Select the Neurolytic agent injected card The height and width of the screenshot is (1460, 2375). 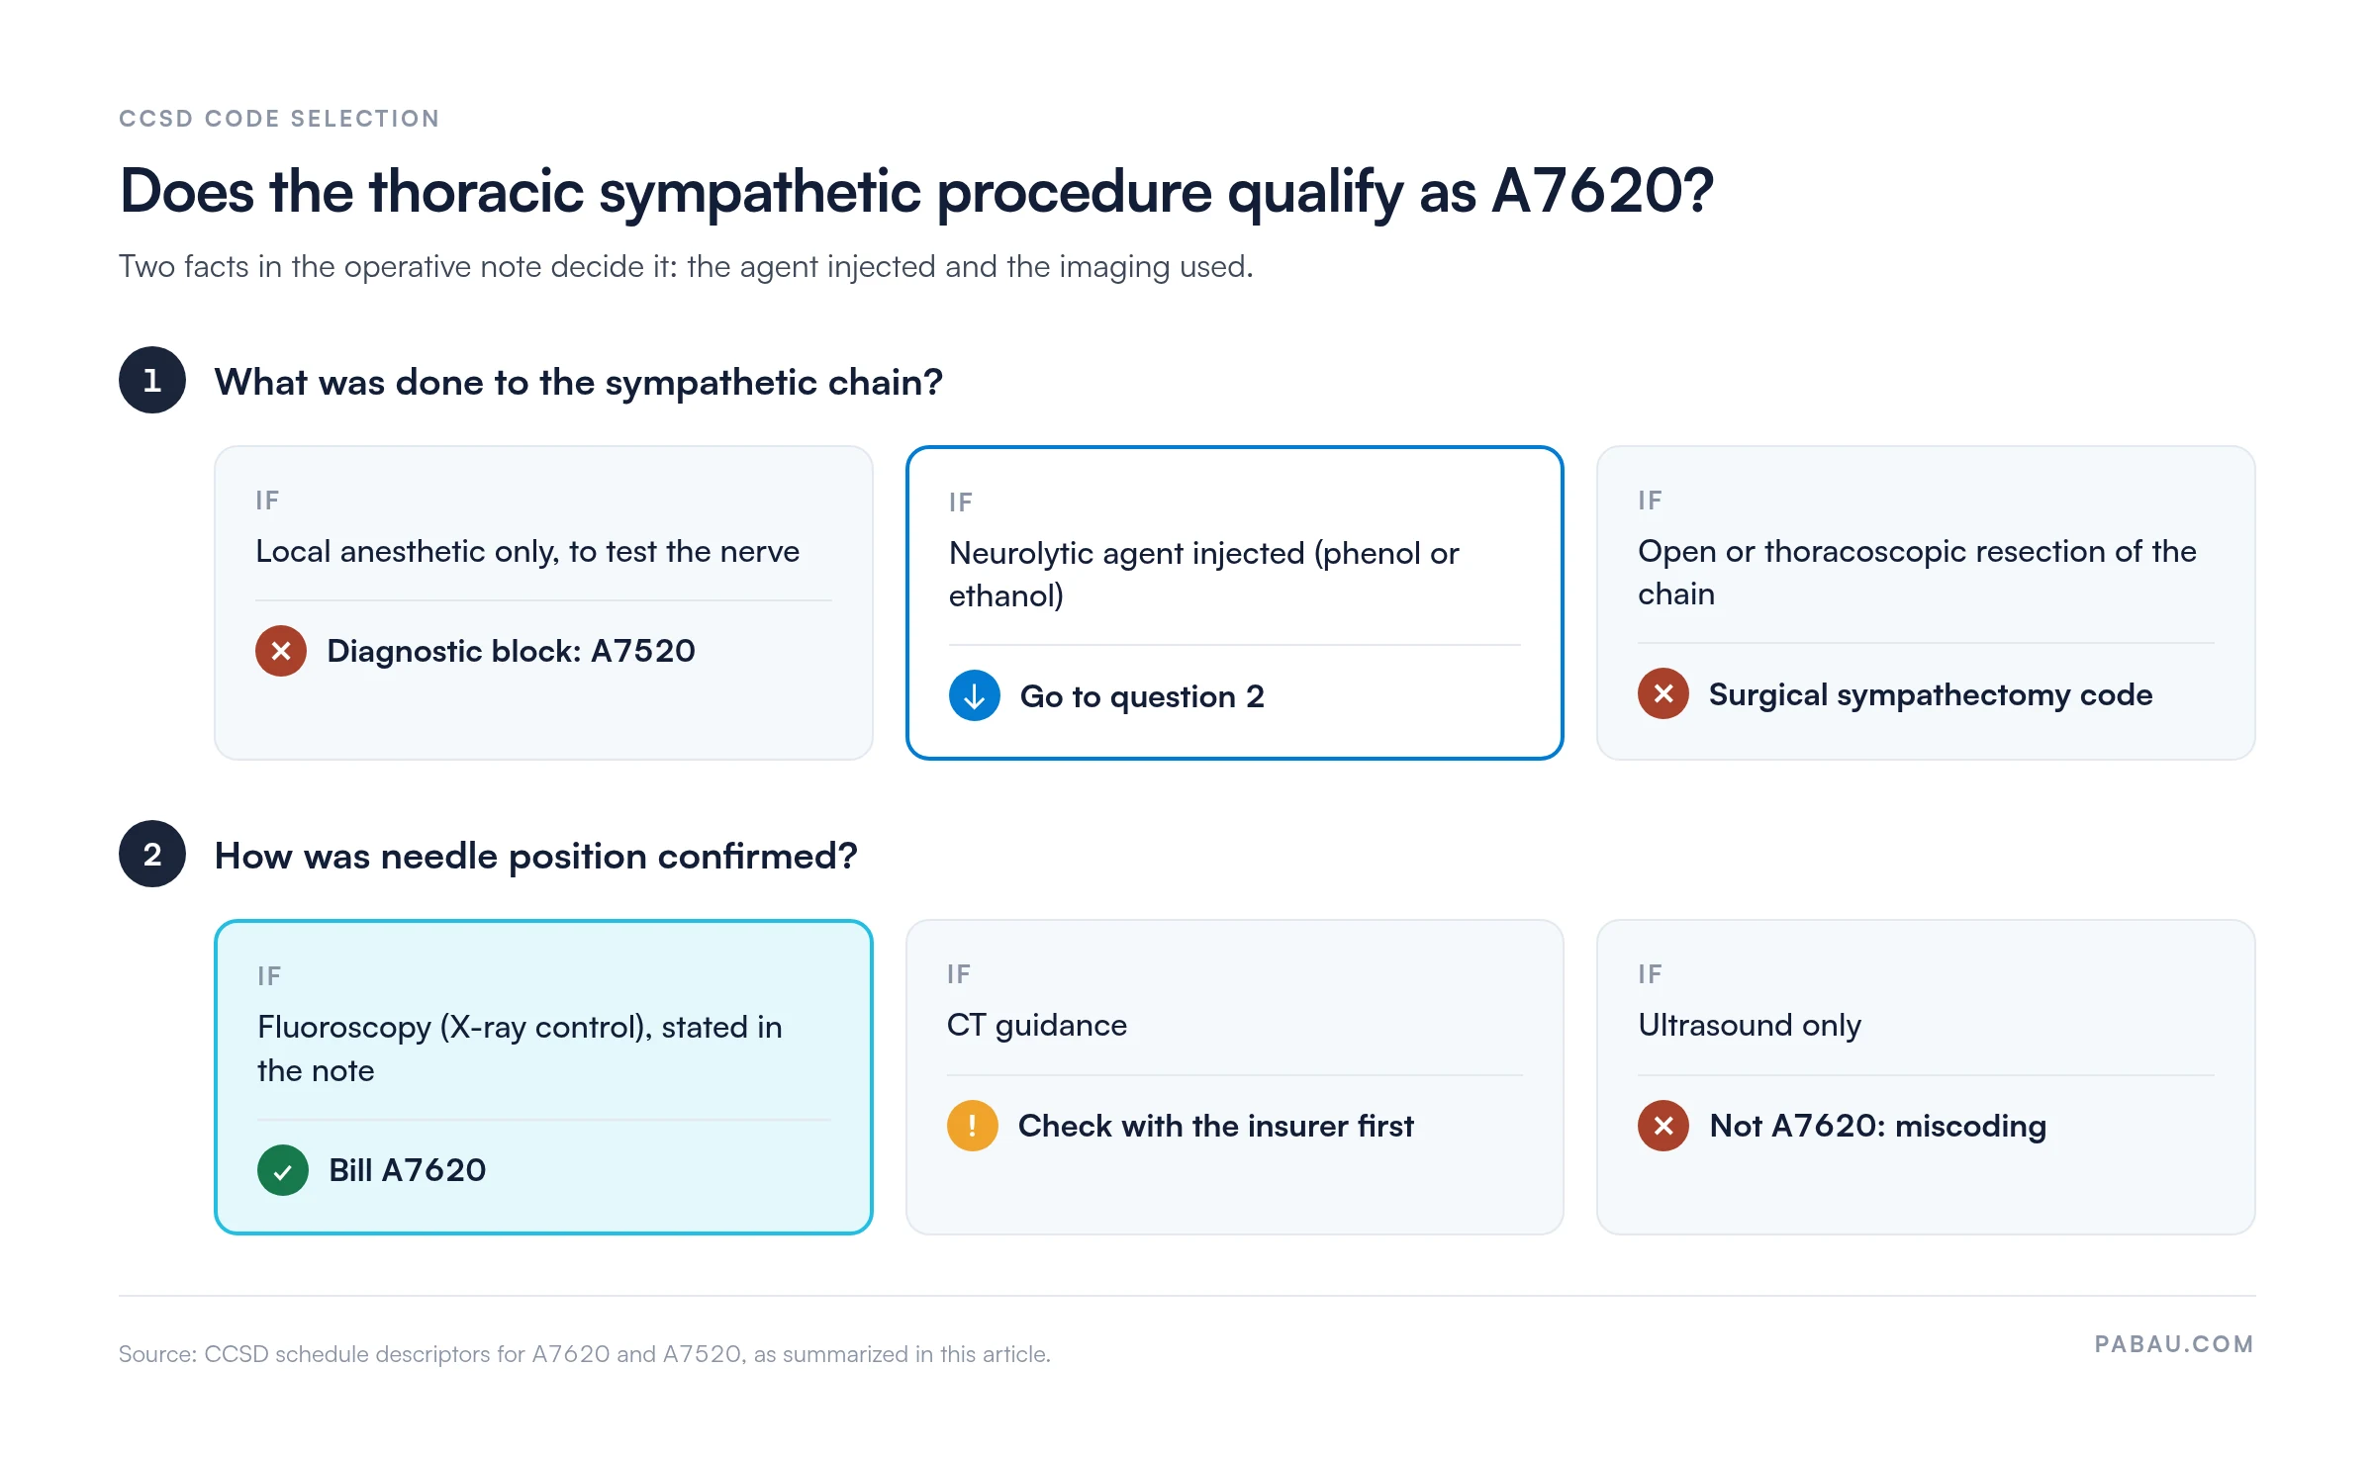[x=1235, y=602]
